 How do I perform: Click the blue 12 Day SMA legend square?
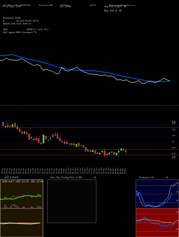(x=4, y=6)
